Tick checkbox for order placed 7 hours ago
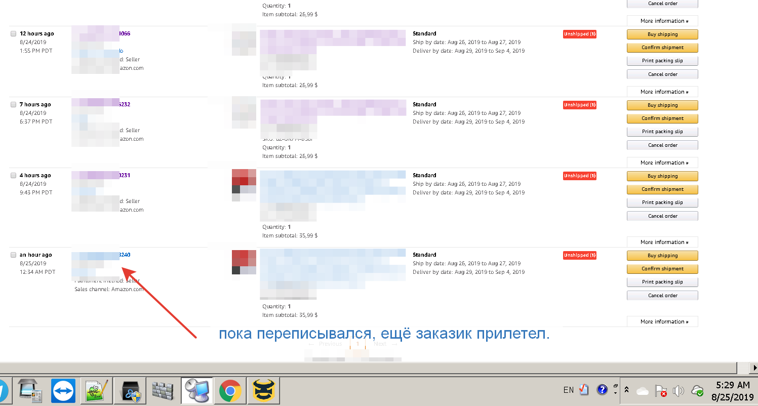 pos(13,105)
